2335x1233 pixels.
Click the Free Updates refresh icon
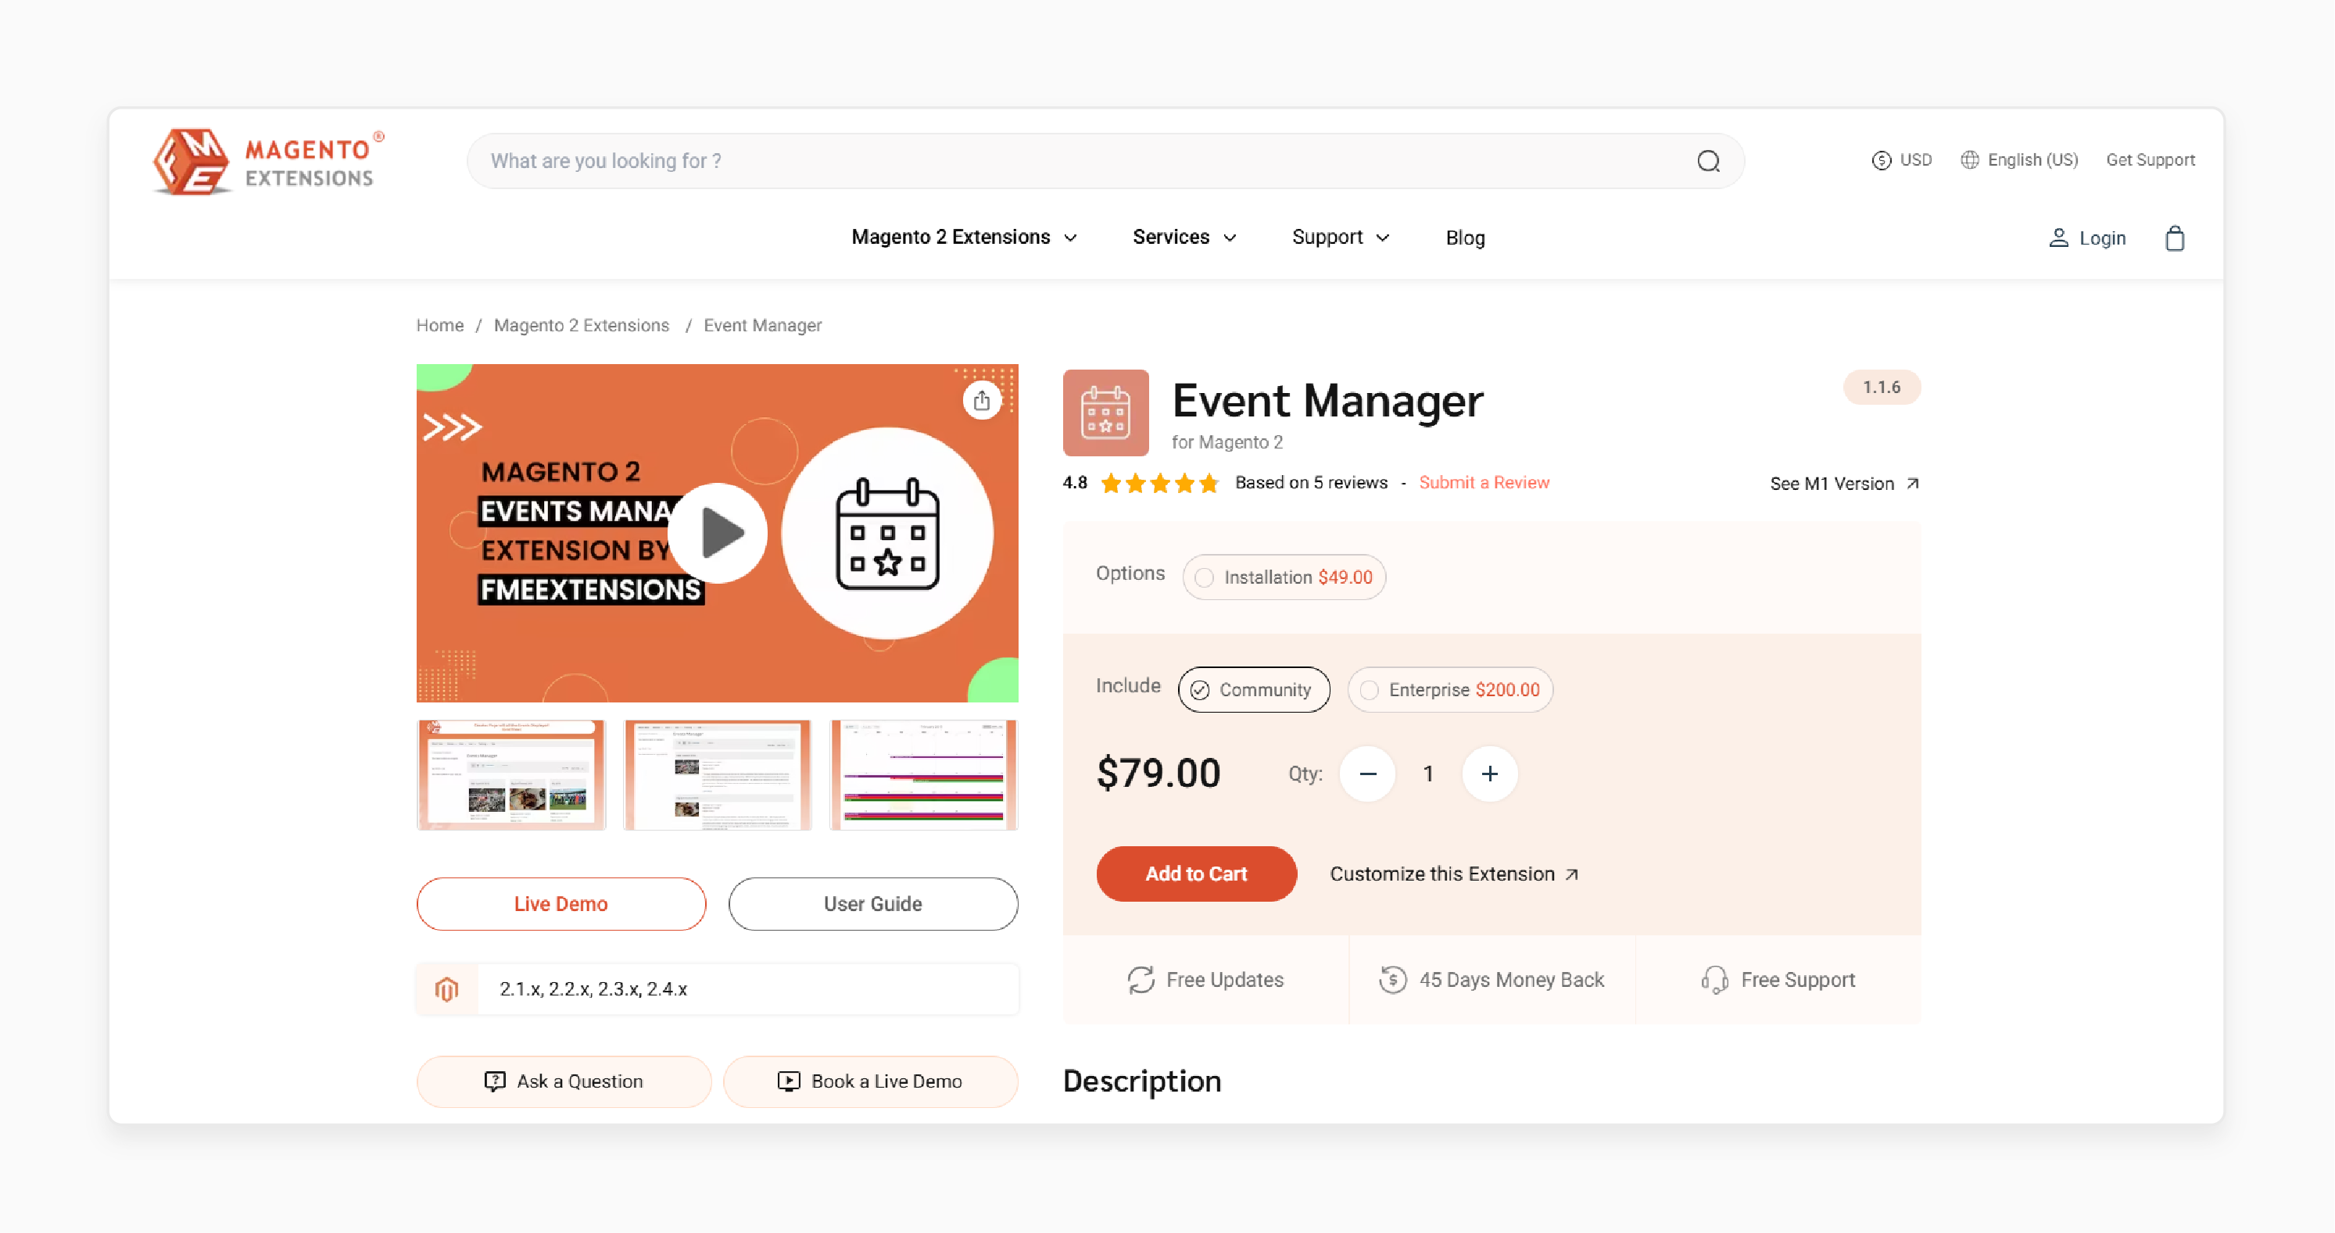click(x=1141, y=981)
